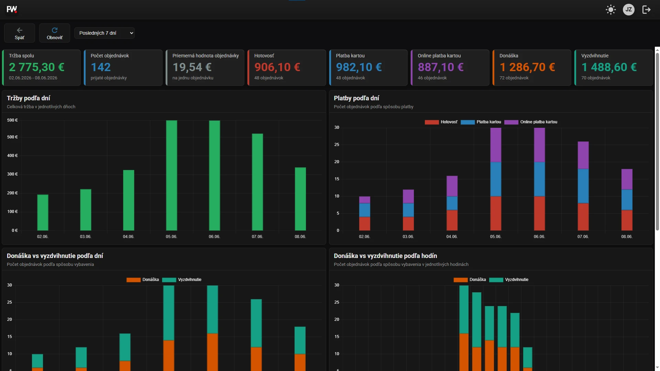Click the page vertical scrollbar
The image size is (660, 371).
pos(657,141)
